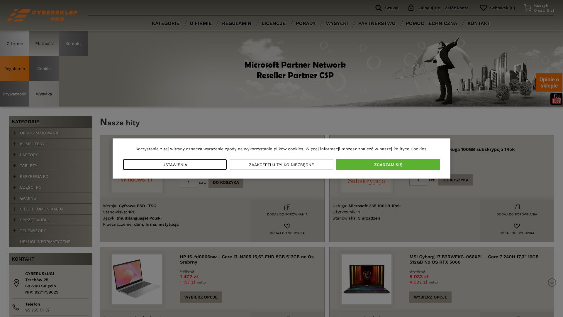Open the HP 15 laptop thumbnail

(x=137, y=279)
